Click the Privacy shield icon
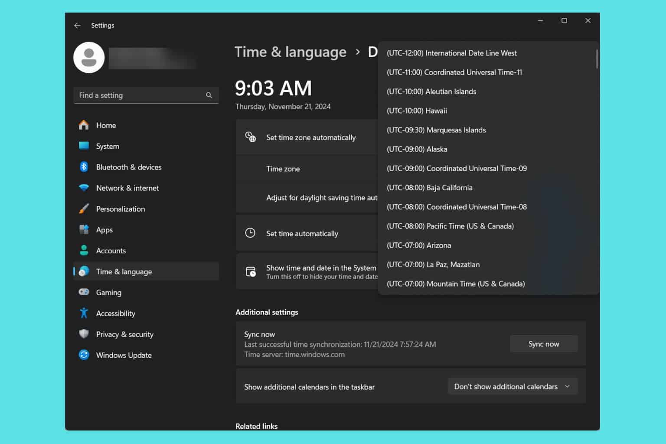666x444 pixels. point(84,334)
